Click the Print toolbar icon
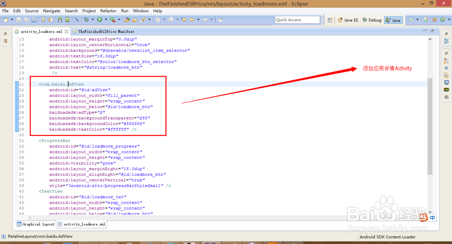Viewport: 452px width, 244px height. 34,19
